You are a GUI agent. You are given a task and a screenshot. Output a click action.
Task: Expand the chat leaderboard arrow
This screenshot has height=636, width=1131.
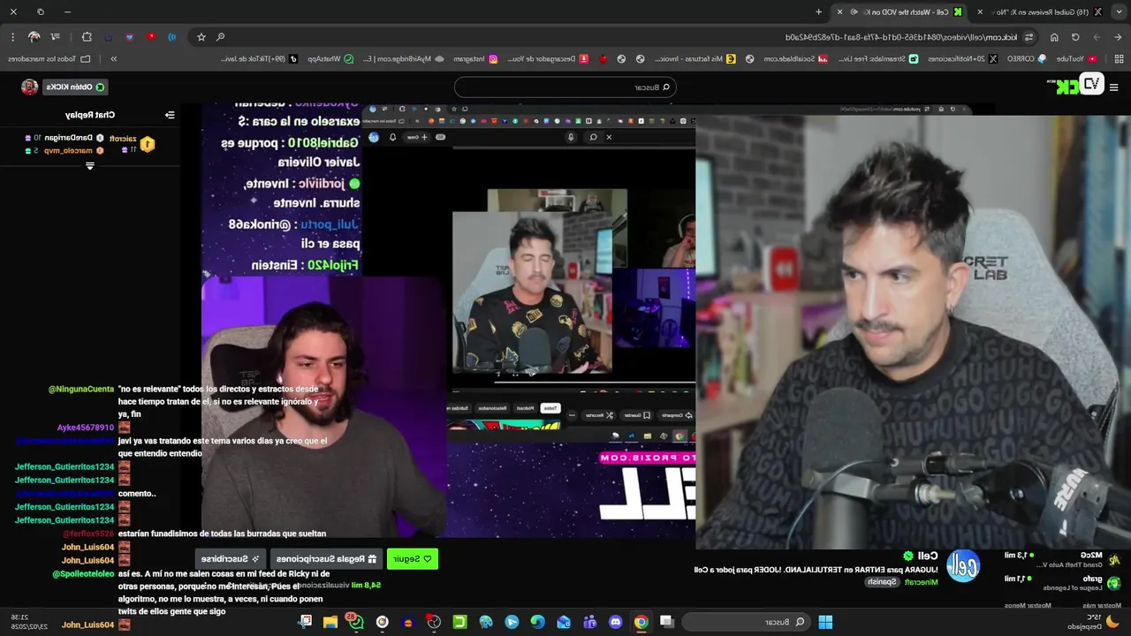pos(90,165)
